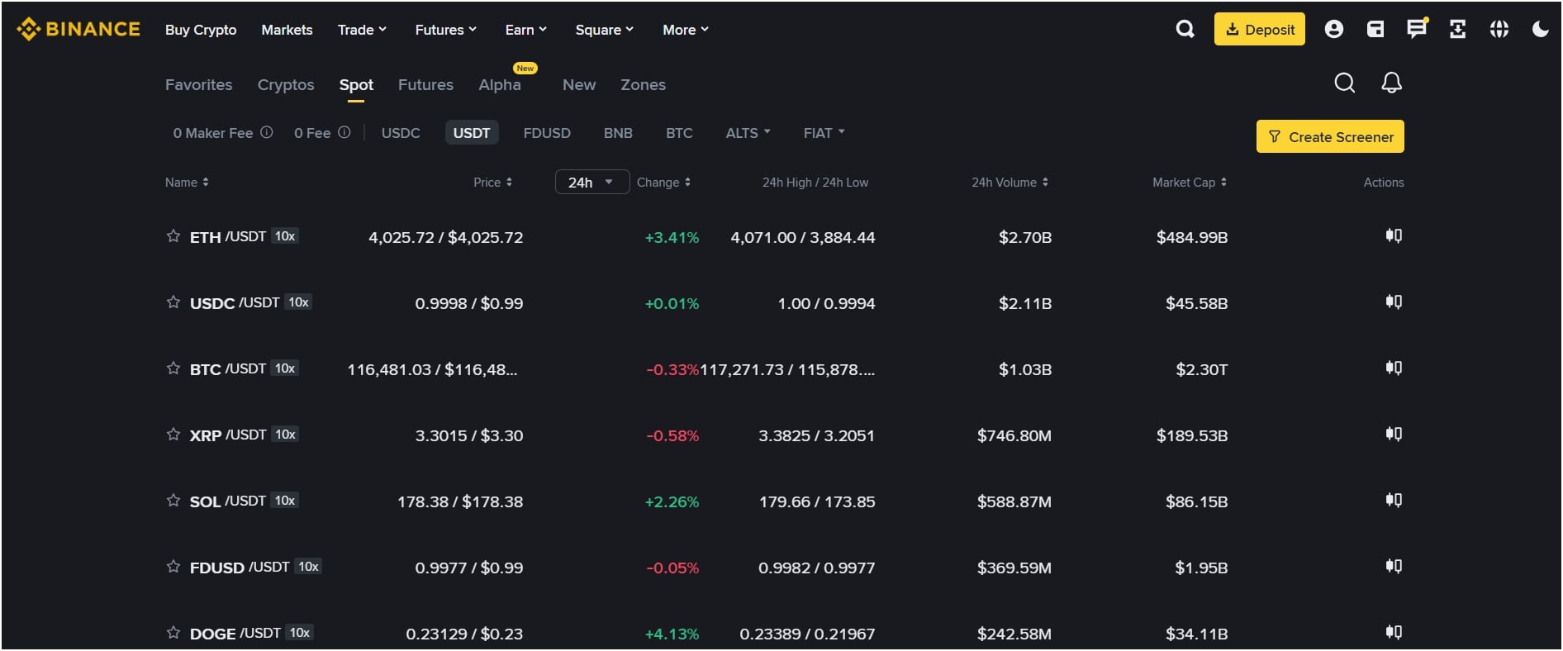
Task: Open the language globe icon
Action: click(1499, 29)
